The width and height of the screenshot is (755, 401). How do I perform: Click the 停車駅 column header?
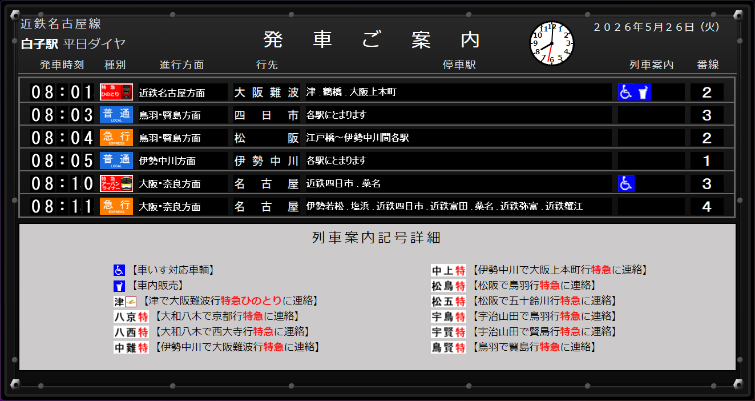[459, 65]
